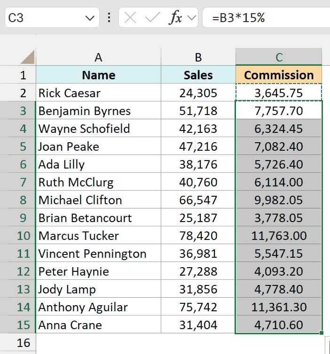Click the Name Box showing C3

click(x=52, y=18)
